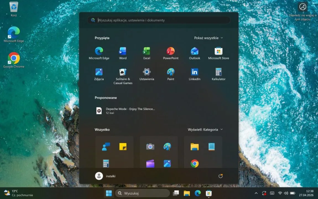
Task: Open Google Chrome desktop shortcut
Action: click(14, 59)
